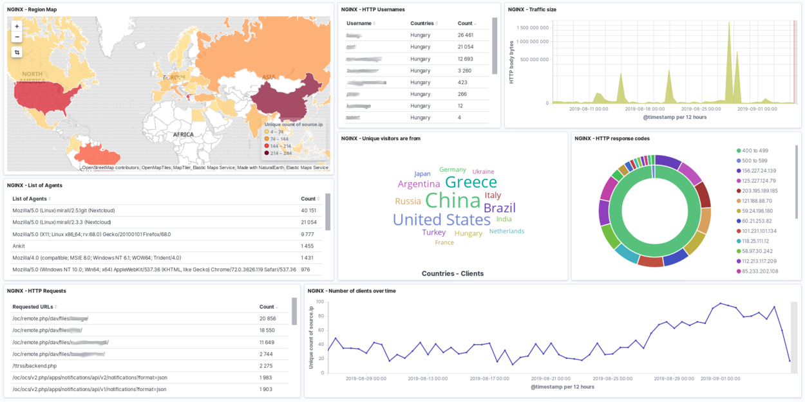Click the 'OpenStreetMap contributors' attribution link

pyautogui.click(x=110, y=167)
